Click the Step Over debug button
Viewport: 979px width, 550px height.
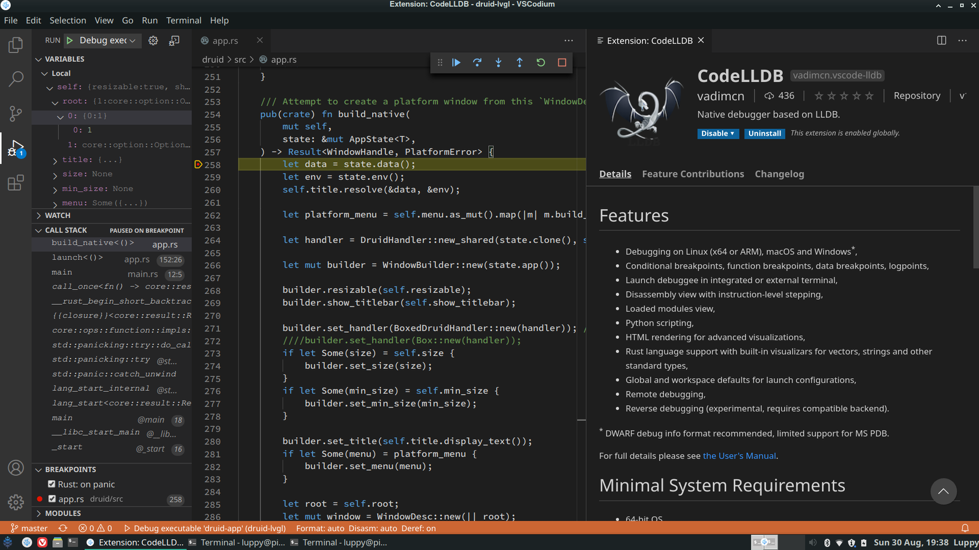pyautogui.click(x=477, y=62)
